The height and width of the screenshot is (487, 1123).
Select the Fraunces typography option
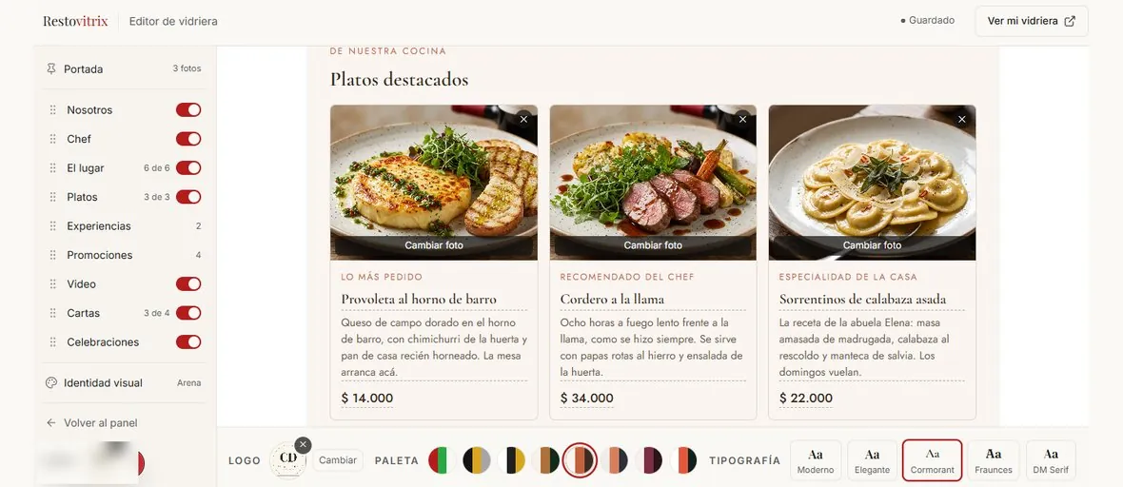994,460
